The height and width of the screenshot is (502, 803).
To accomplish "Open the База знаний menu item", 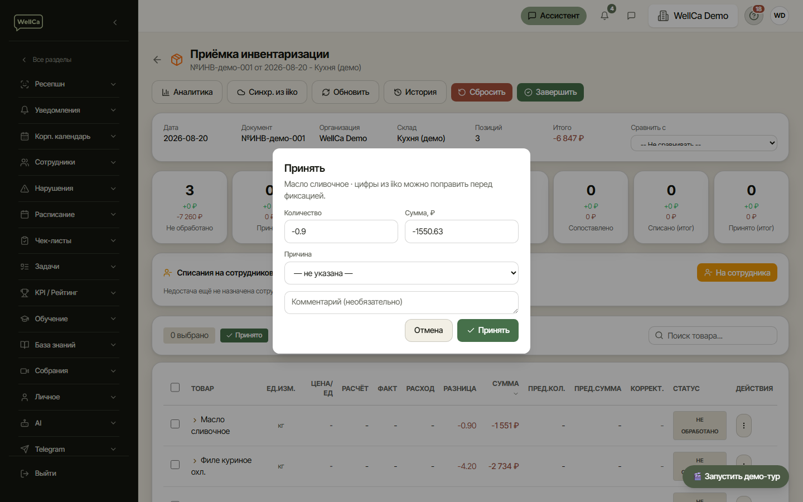I will [69, 345].
